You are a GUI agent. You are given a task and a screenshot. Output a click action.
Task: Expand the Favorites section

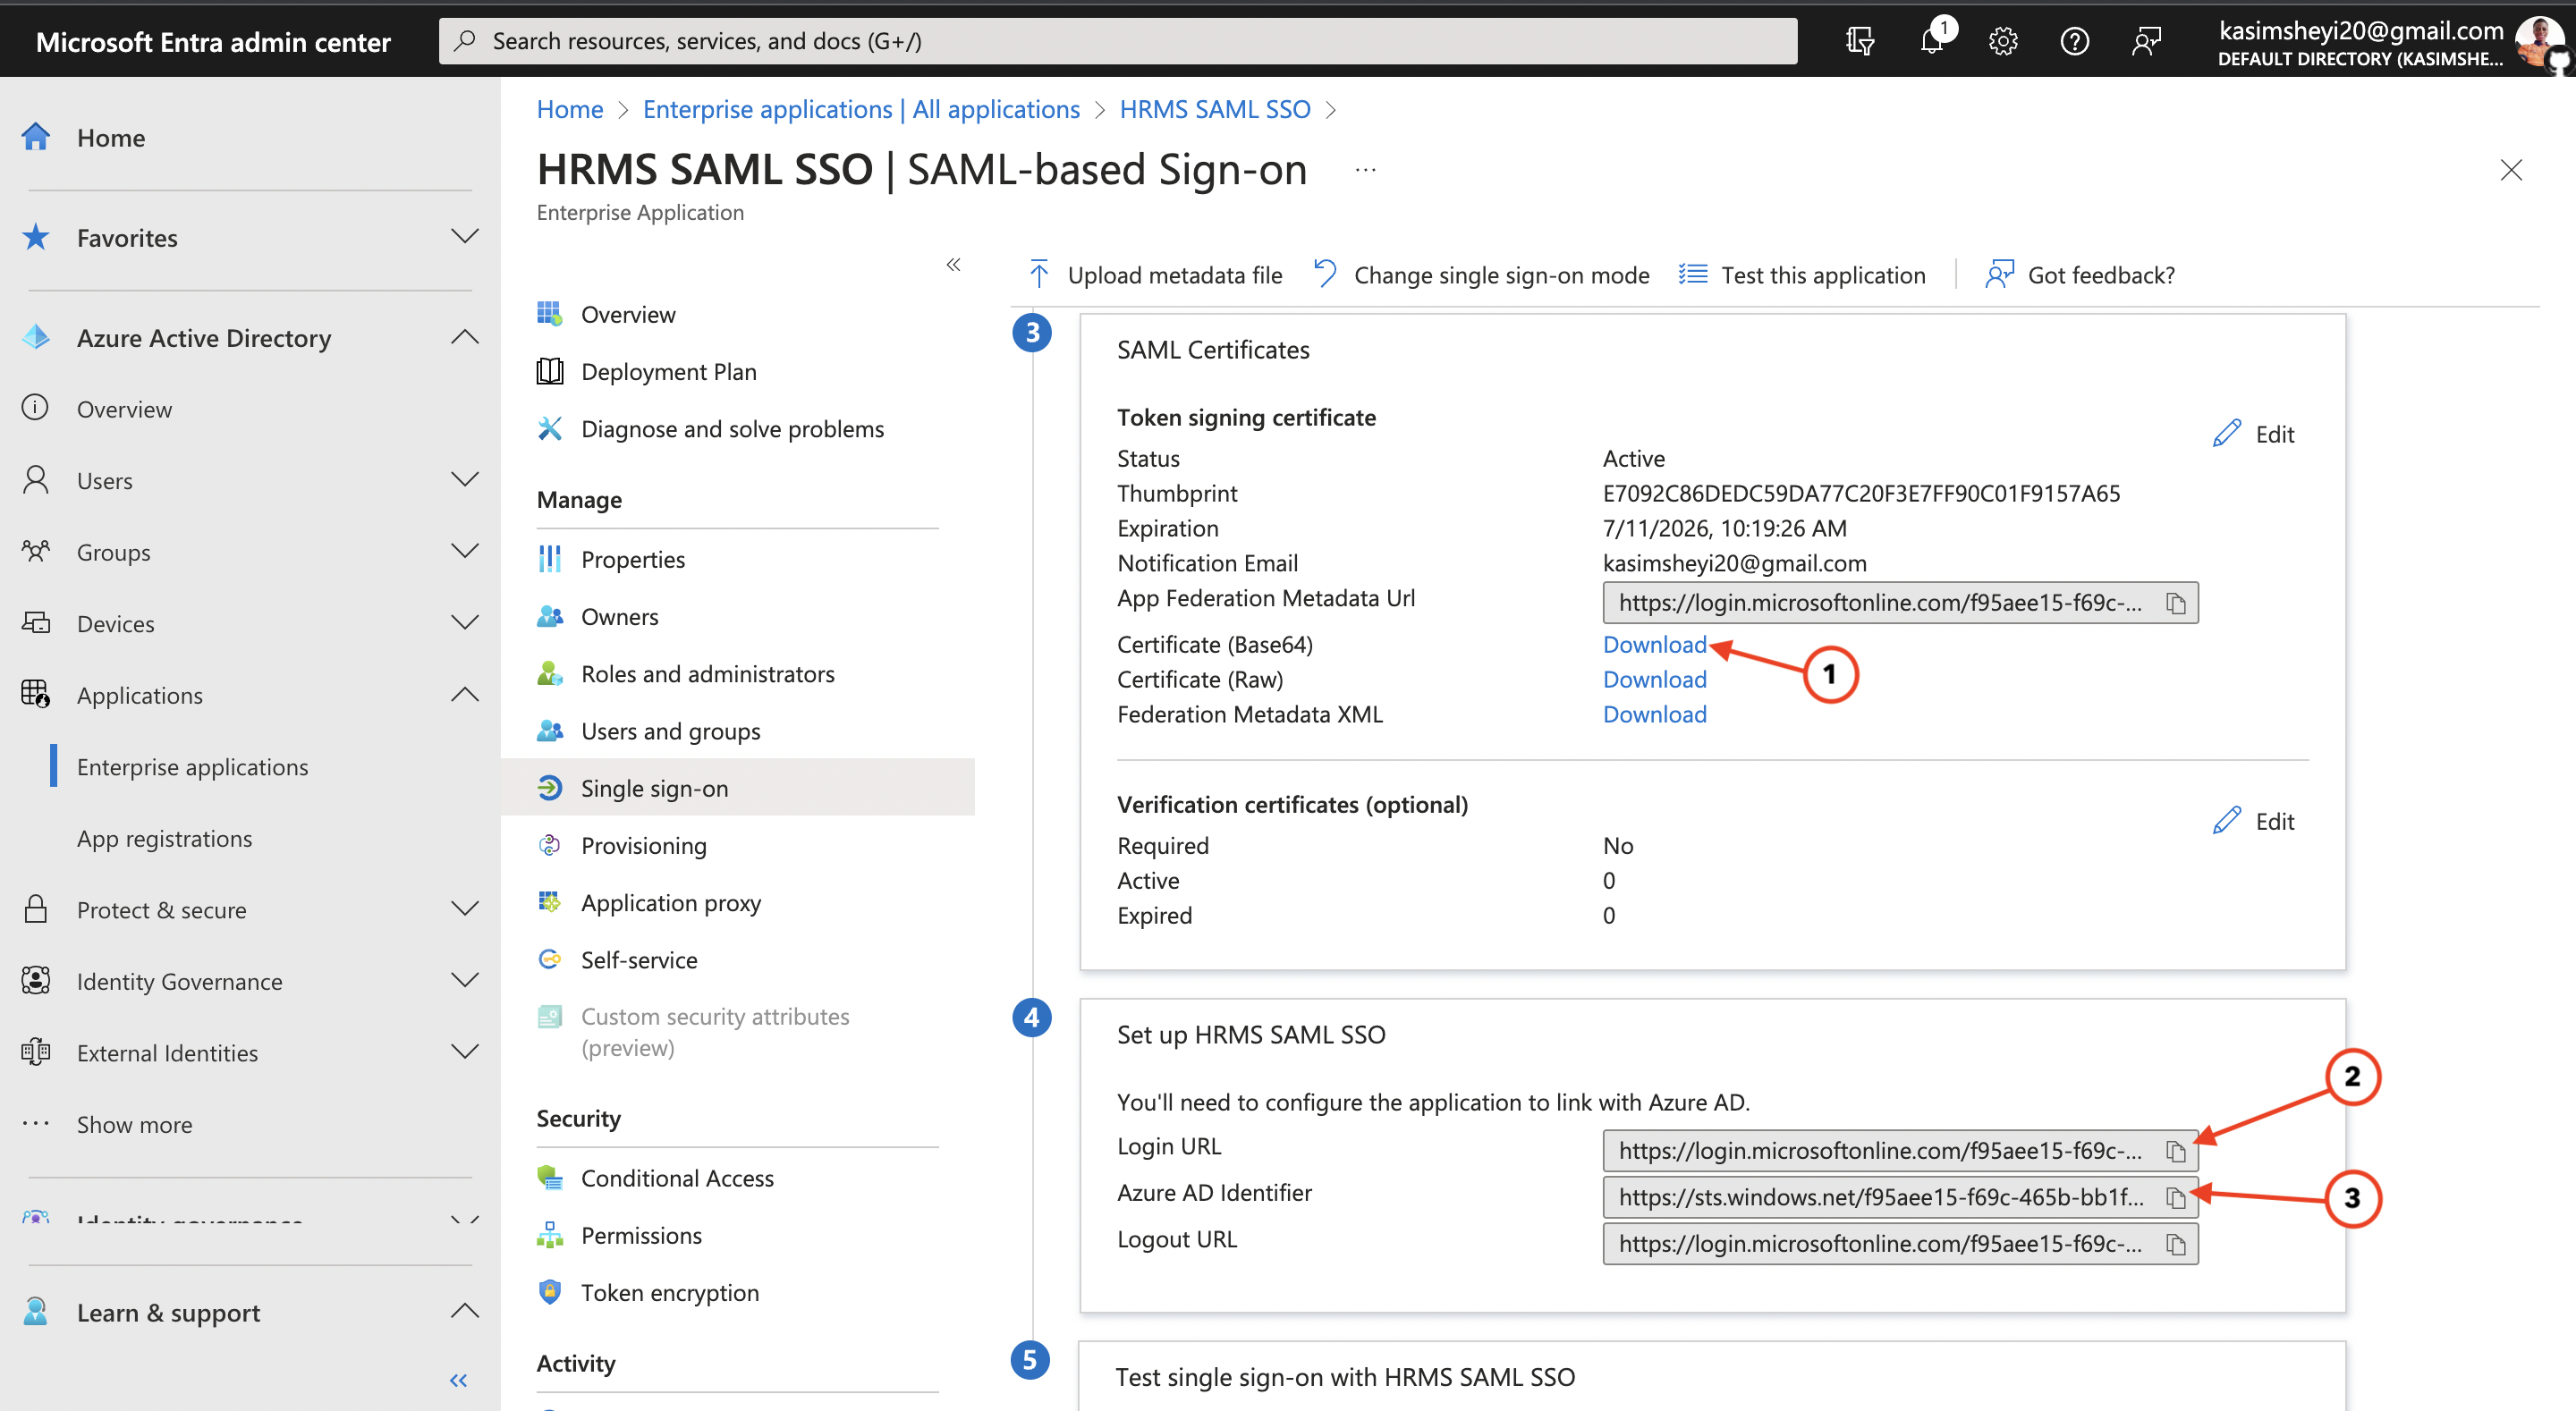click(464, 237)
